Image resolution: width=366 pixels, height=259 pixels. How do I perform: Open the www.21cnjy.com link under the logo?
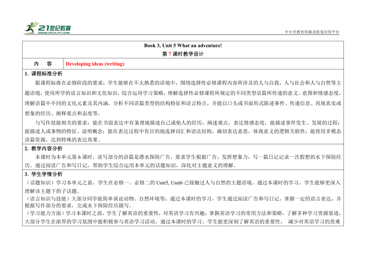tap(54, 33)
